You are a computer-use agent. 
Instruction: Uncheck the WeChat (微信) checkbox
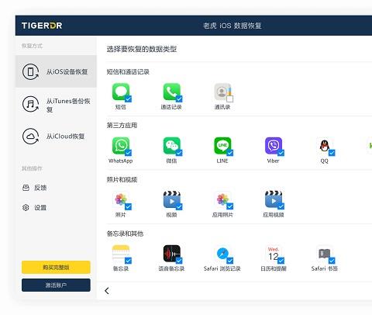point(179,153)
